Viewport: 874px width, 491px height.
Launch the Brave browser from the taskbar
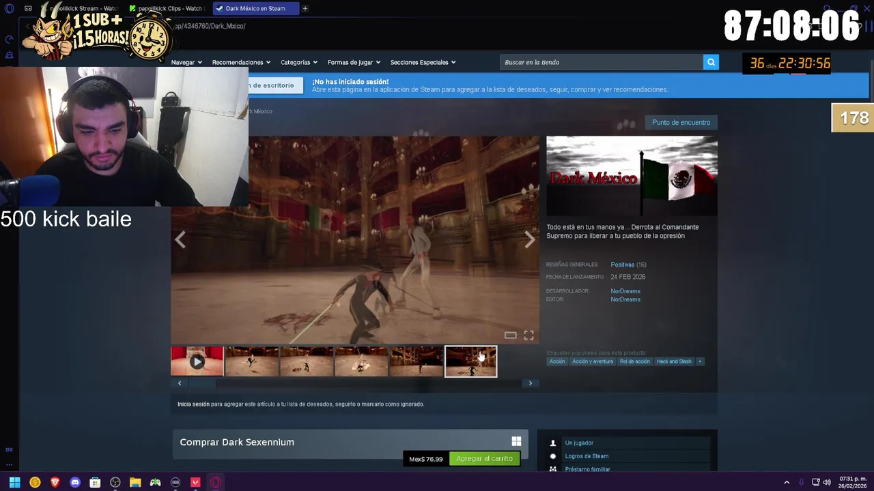[55, 482]
